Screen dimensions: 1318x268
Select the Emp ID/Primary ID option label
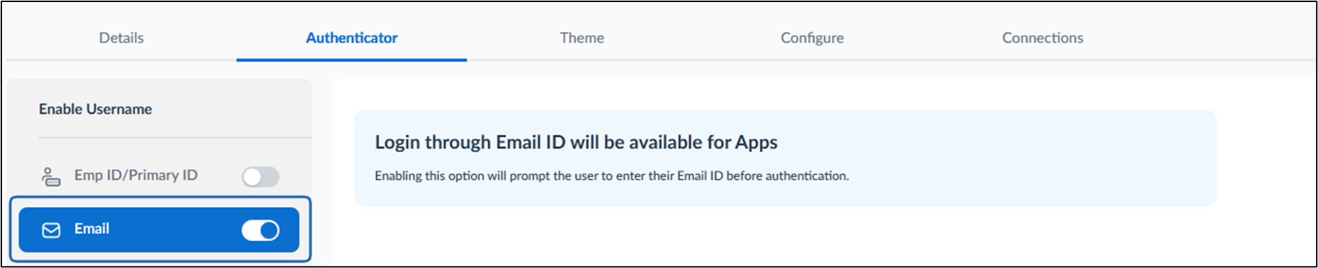tap(136, 175)
